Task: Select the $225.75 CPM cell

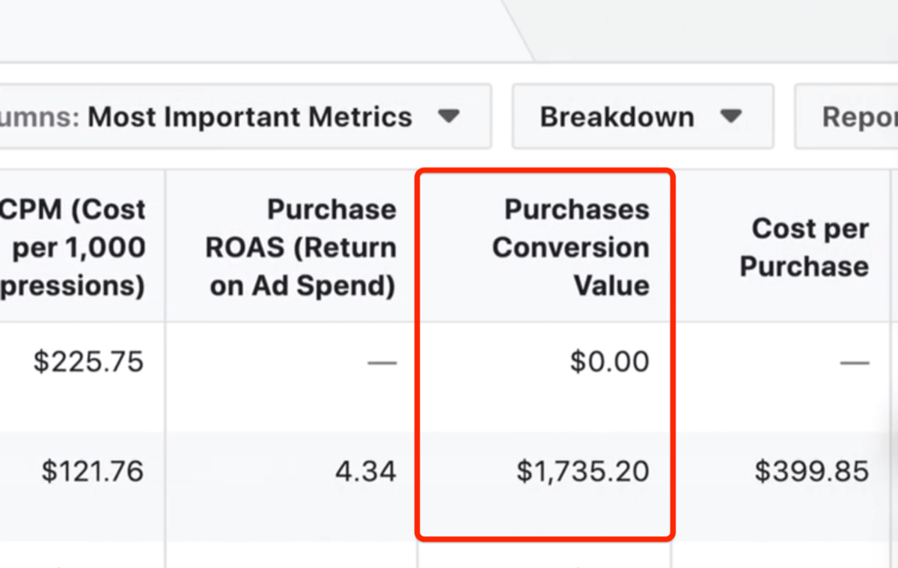Action: 88,362
